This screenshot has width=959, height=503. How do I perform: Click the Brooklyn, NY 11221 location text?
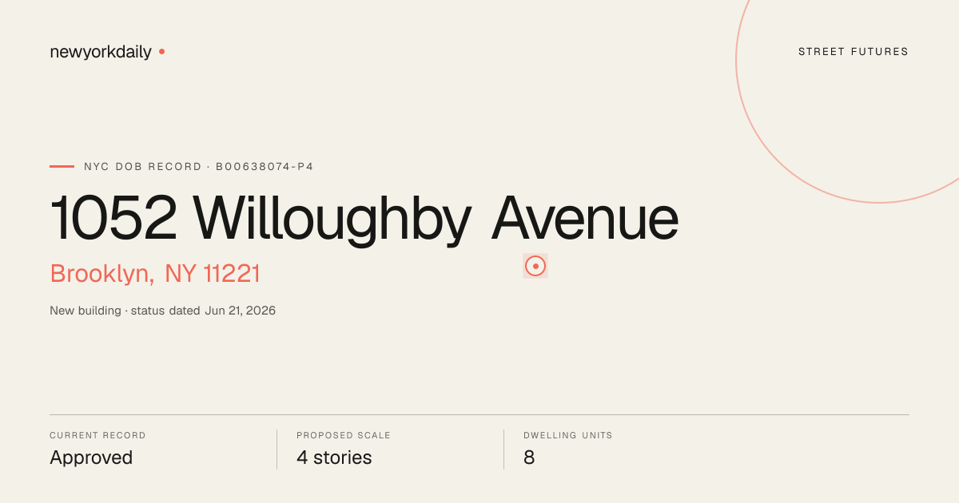155,274
